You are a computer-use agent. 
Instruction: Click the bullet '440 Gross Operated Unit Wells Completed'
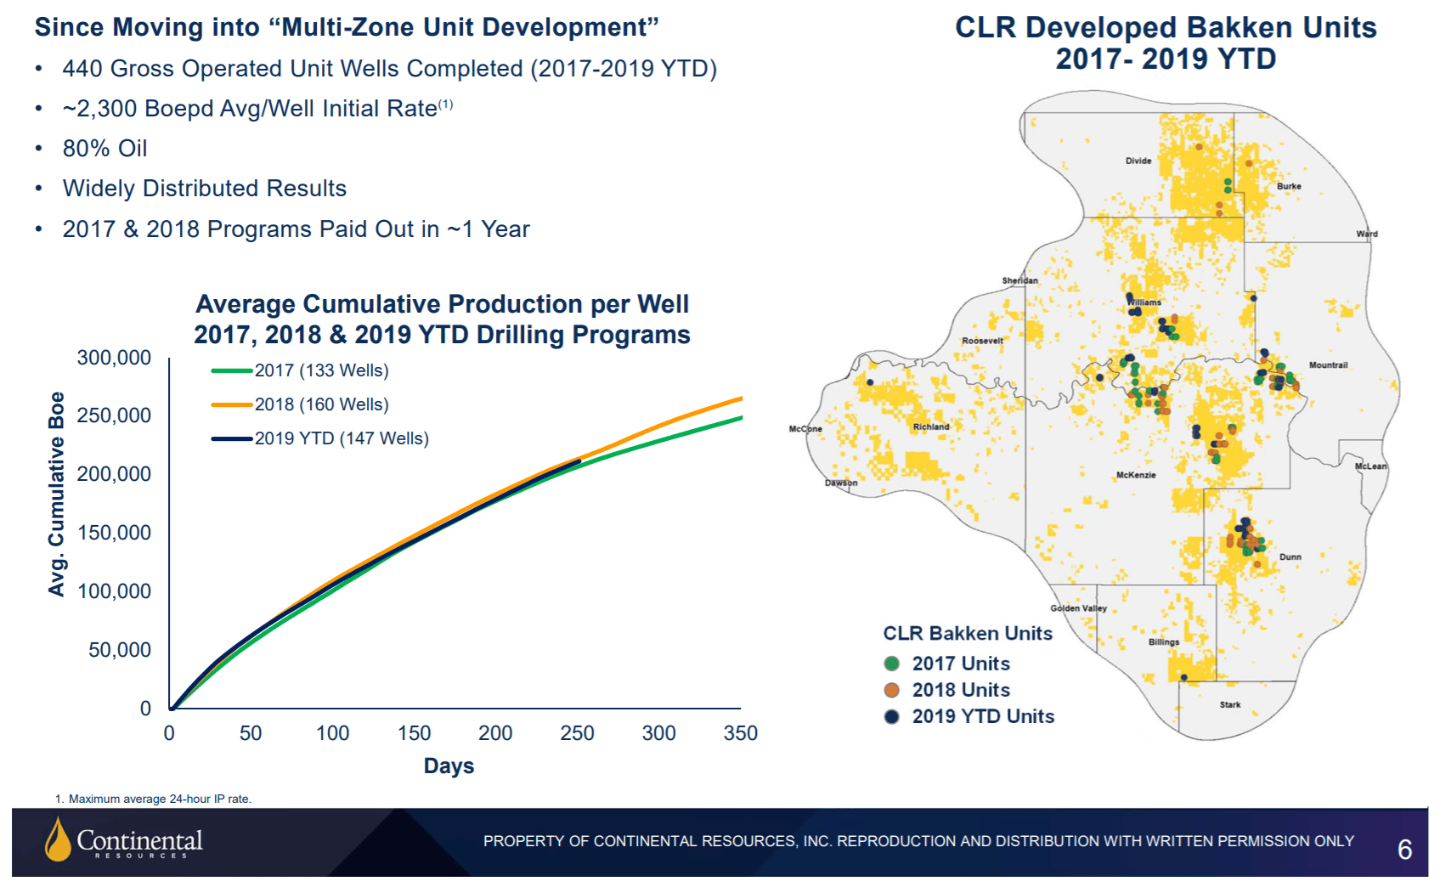pyautogui.click(x=390, y=69)
